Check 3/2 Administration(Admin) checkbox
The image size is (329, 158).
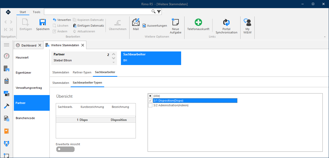pyautogui.click(x=150, y=105)
